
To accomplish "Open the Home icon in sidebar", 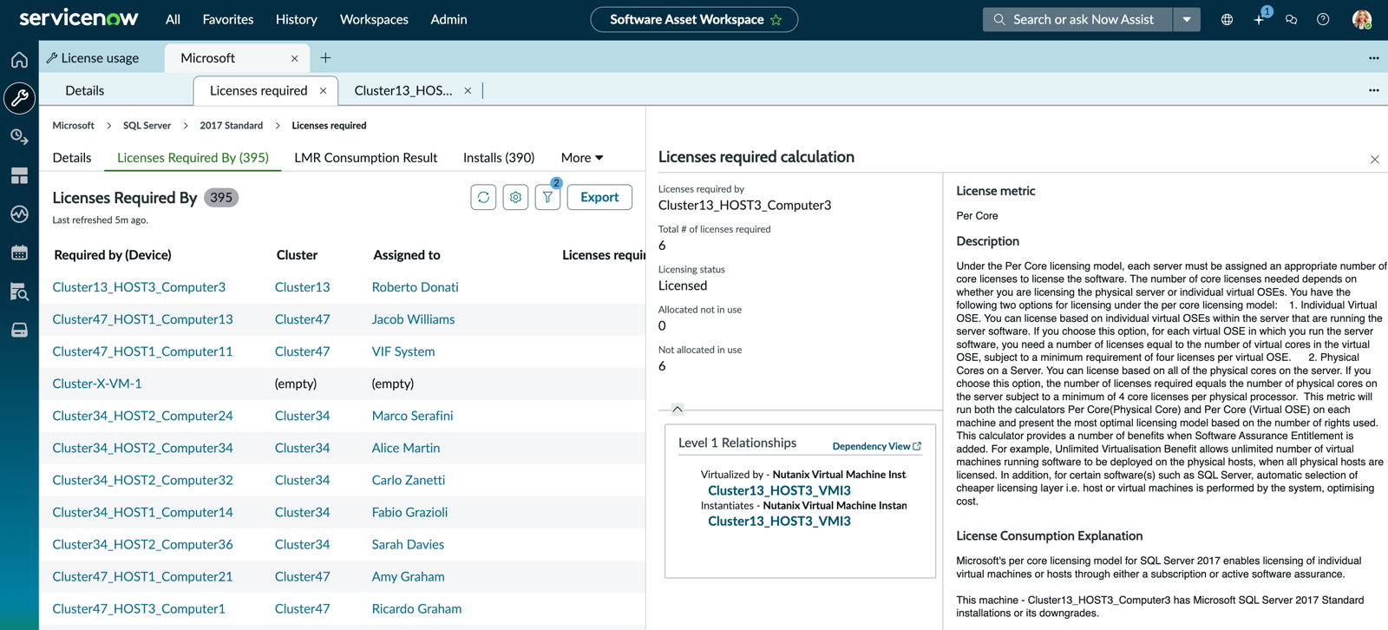I will pyautogui.click(x=19, y=60).
